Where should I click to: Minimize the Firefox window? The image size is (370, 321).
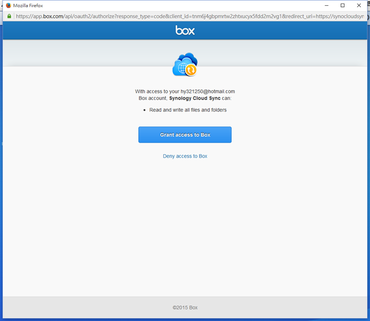point(327,5)
